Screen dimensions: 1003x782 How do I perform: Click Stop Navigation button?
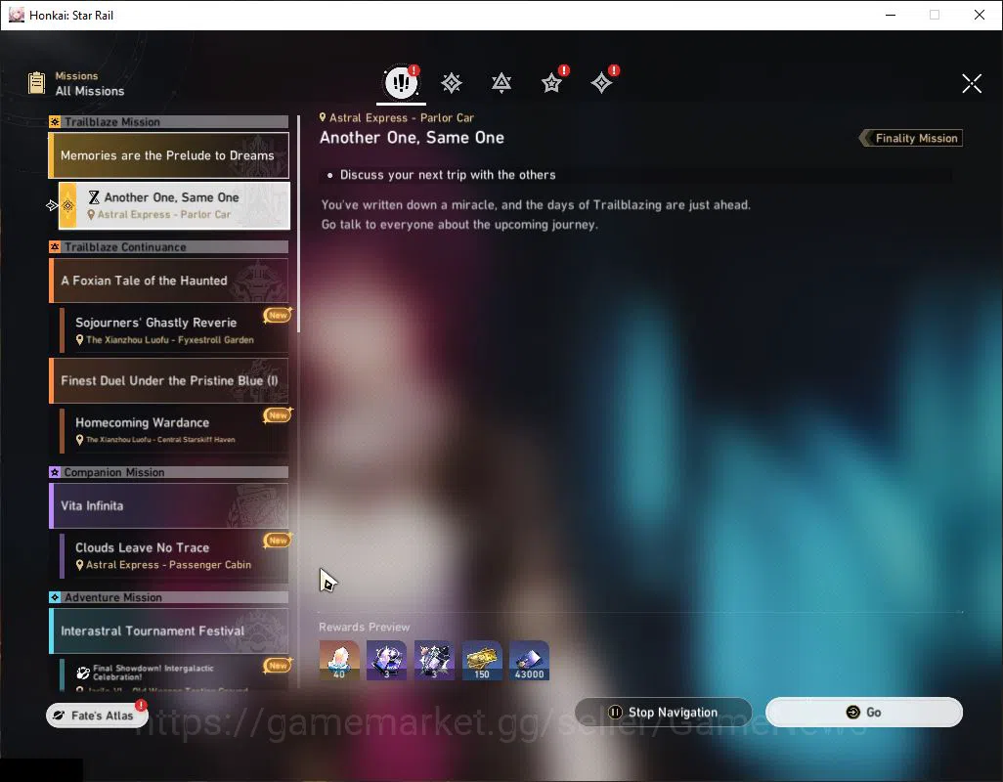tap(664, 713)
